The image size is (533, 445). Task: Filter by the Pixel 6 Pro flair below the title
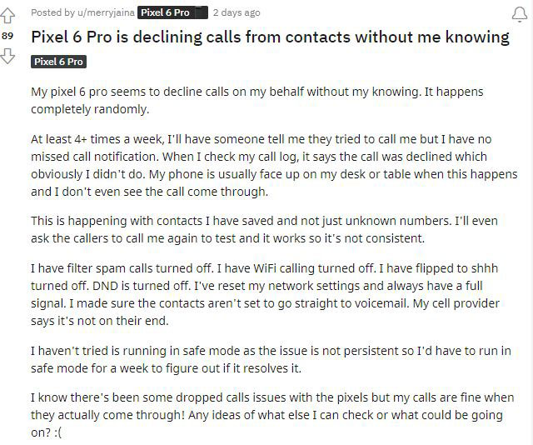58,62
